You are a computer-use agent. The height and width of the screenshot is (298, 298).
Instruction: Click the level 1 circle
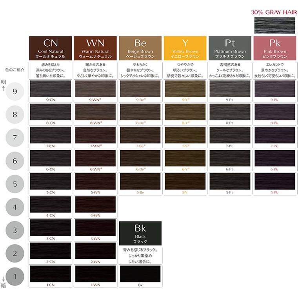pyautogui.click(x=15, y=276)
